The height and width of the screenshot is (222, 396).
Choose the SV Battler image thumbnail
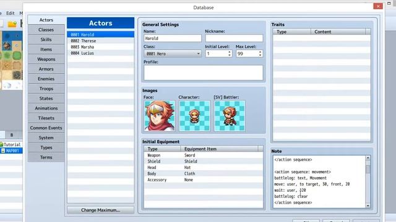(x=230, y=116)
